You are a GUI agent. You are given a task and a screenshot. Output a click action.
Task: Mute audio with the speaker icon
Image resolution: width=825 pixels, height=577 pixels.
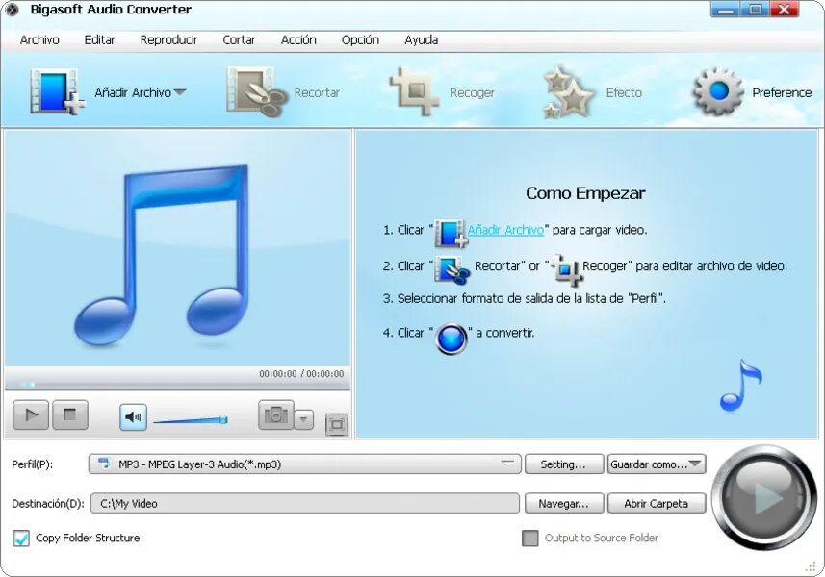tap(133, 417)
